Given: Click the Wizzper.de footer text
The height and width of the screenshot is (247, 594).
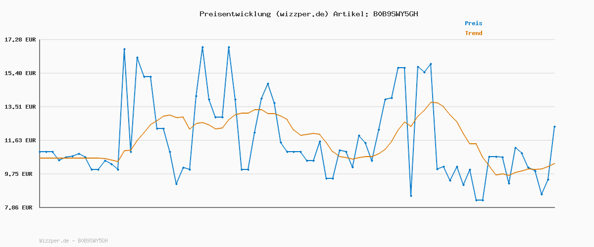Looking at the screenshot, I should 73,241.
